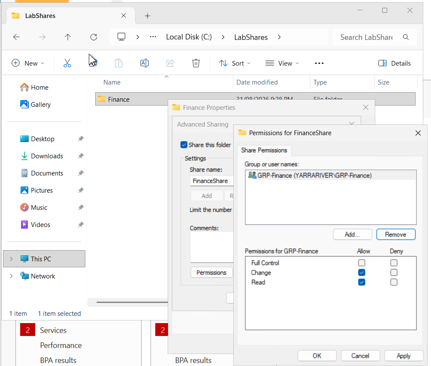The width and height of the screenshot is (431, 366).
Task: Uncheck Allow Read permission
Action: (362, 282)
